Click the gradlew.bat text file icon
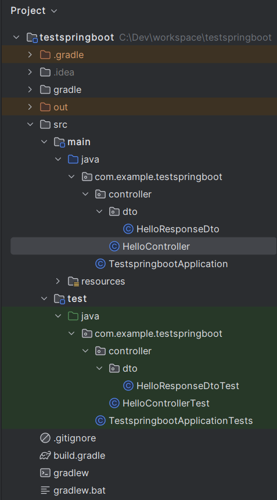 [x=45, y=490]
